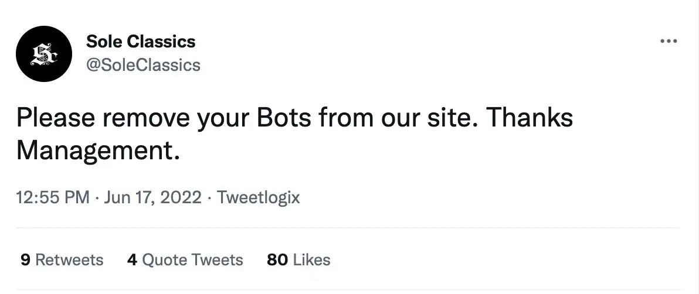The height and width of the screenshot is (294, 699).
Task: Click the word Retweets label
Action: [x=69, y=259]
